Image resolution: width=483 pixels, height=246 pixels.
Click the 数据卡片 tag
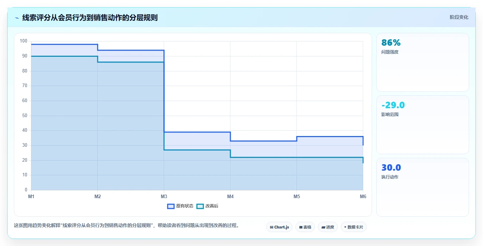point(354,227)
